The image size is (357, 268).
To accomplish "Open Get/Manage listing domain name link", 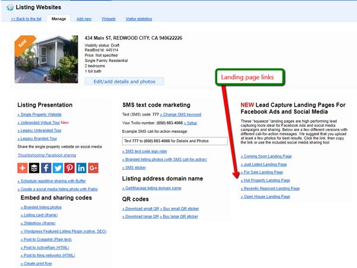I will 154,188.
